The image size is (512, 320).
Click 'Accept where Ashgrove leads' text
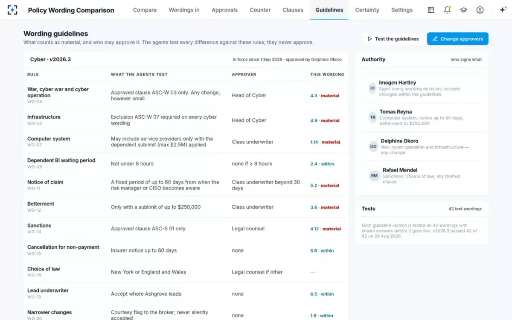coord(146,294)
